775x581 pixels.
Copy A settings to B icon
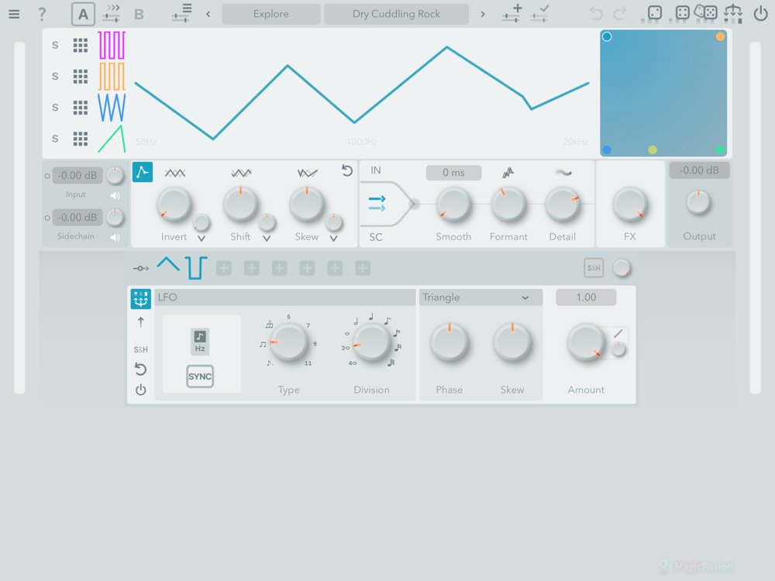(x=112, y=14)
